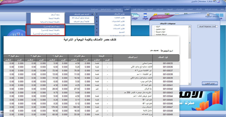Open the الحسابات menu in menu bar
Screen dimensions: 226x117
[x=159, y=9]
